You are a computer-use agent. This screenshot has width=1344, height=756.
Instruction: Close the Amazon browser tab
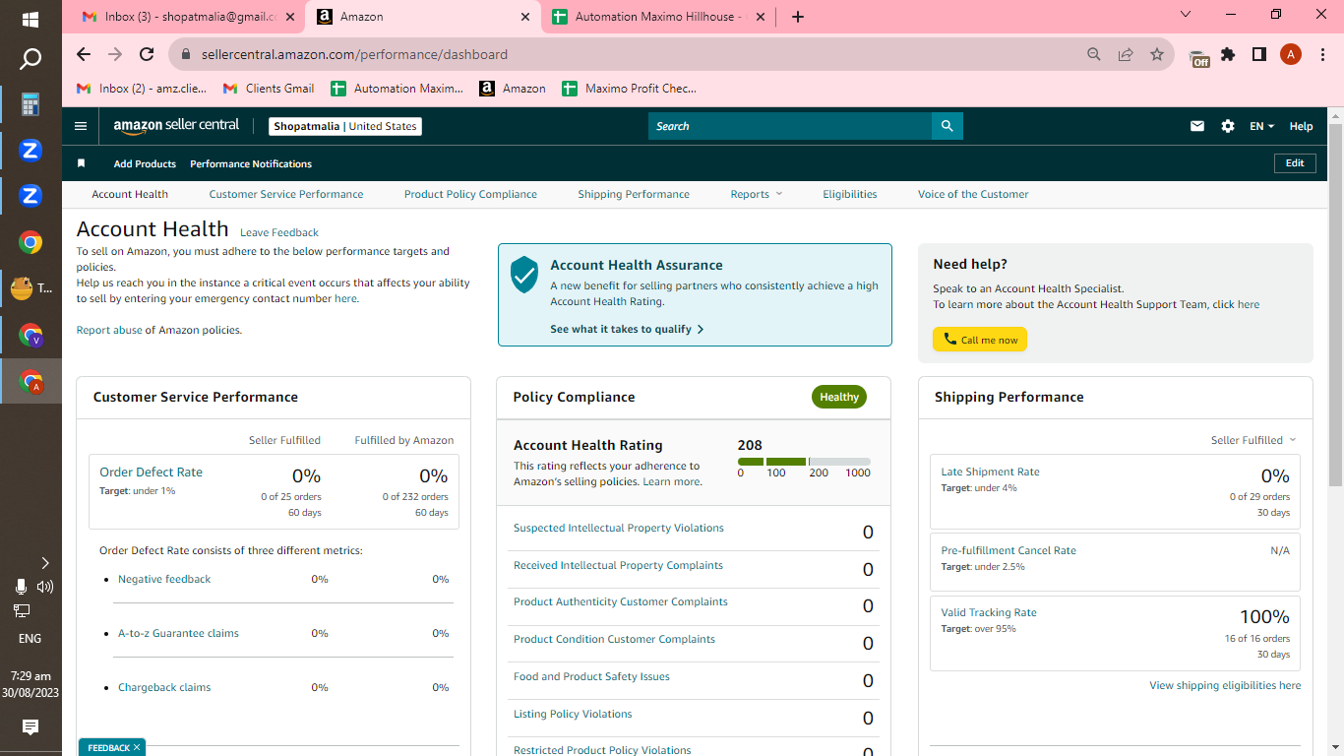point(525,17)
